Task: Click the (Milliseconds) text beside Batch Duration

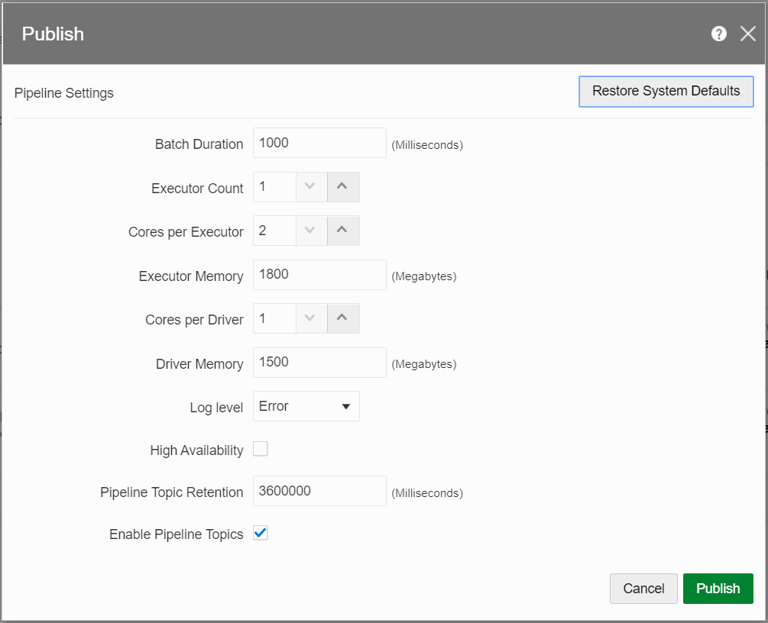Action: tap(427, 145)
